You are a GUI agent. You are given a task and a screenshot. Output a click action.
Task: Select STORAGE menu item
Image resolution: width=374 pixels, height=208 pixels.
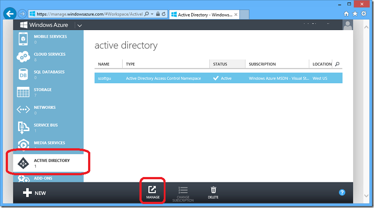pyautogui.click(x=42, y=90)
